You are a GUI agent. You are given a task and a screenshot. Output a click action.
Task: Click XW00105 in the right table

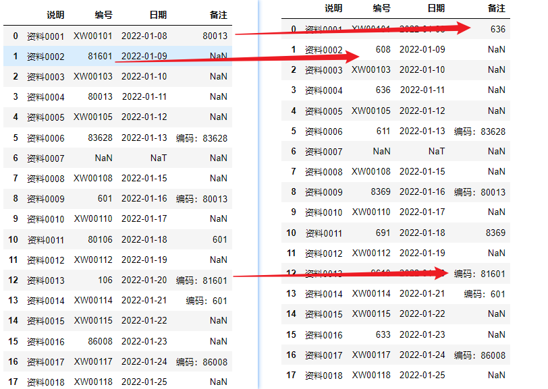[371, 111]
